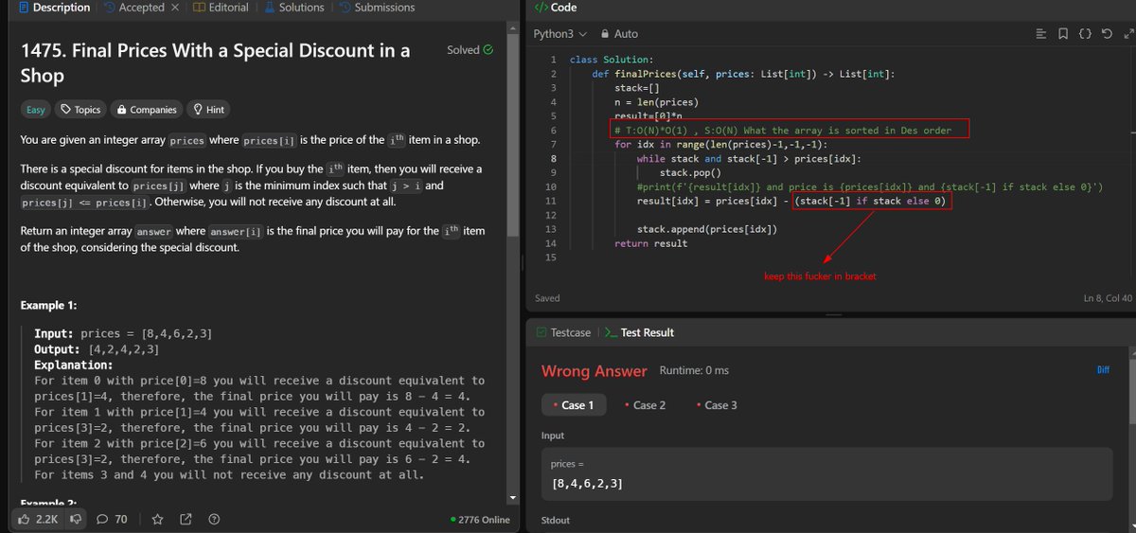Open the Diff view link
1136x533 pixels.
click(1103, 370)
